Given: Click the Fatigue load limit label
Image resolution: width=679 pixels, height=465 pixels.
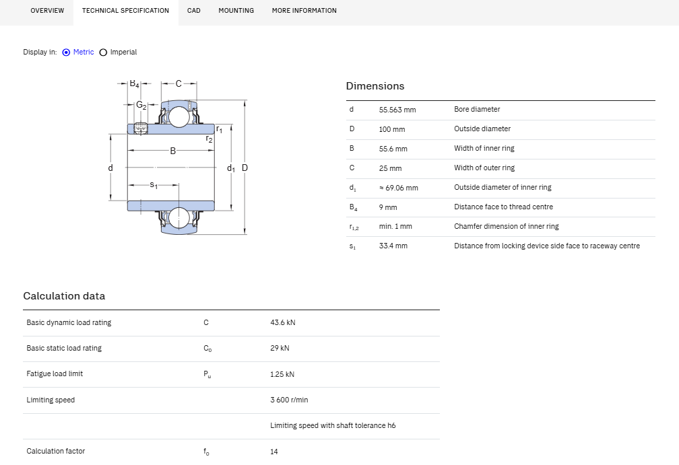Looking at the screenshot, I should coord(55,373).
